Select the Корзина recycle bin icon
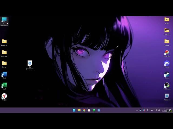Image resolution: width=173 pixels, height=129 pixels. click(x=167, y=97)
